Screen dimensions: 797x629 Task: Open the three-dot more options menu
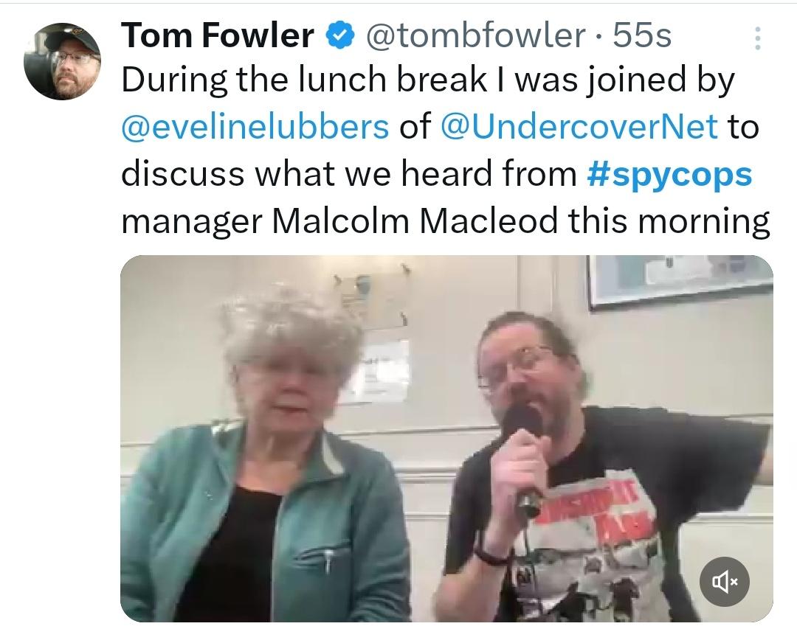757,38
